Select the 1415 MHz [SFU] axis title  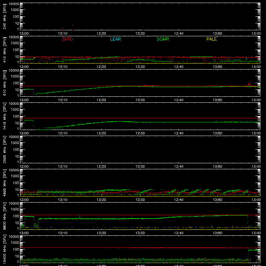coord(4,116)
